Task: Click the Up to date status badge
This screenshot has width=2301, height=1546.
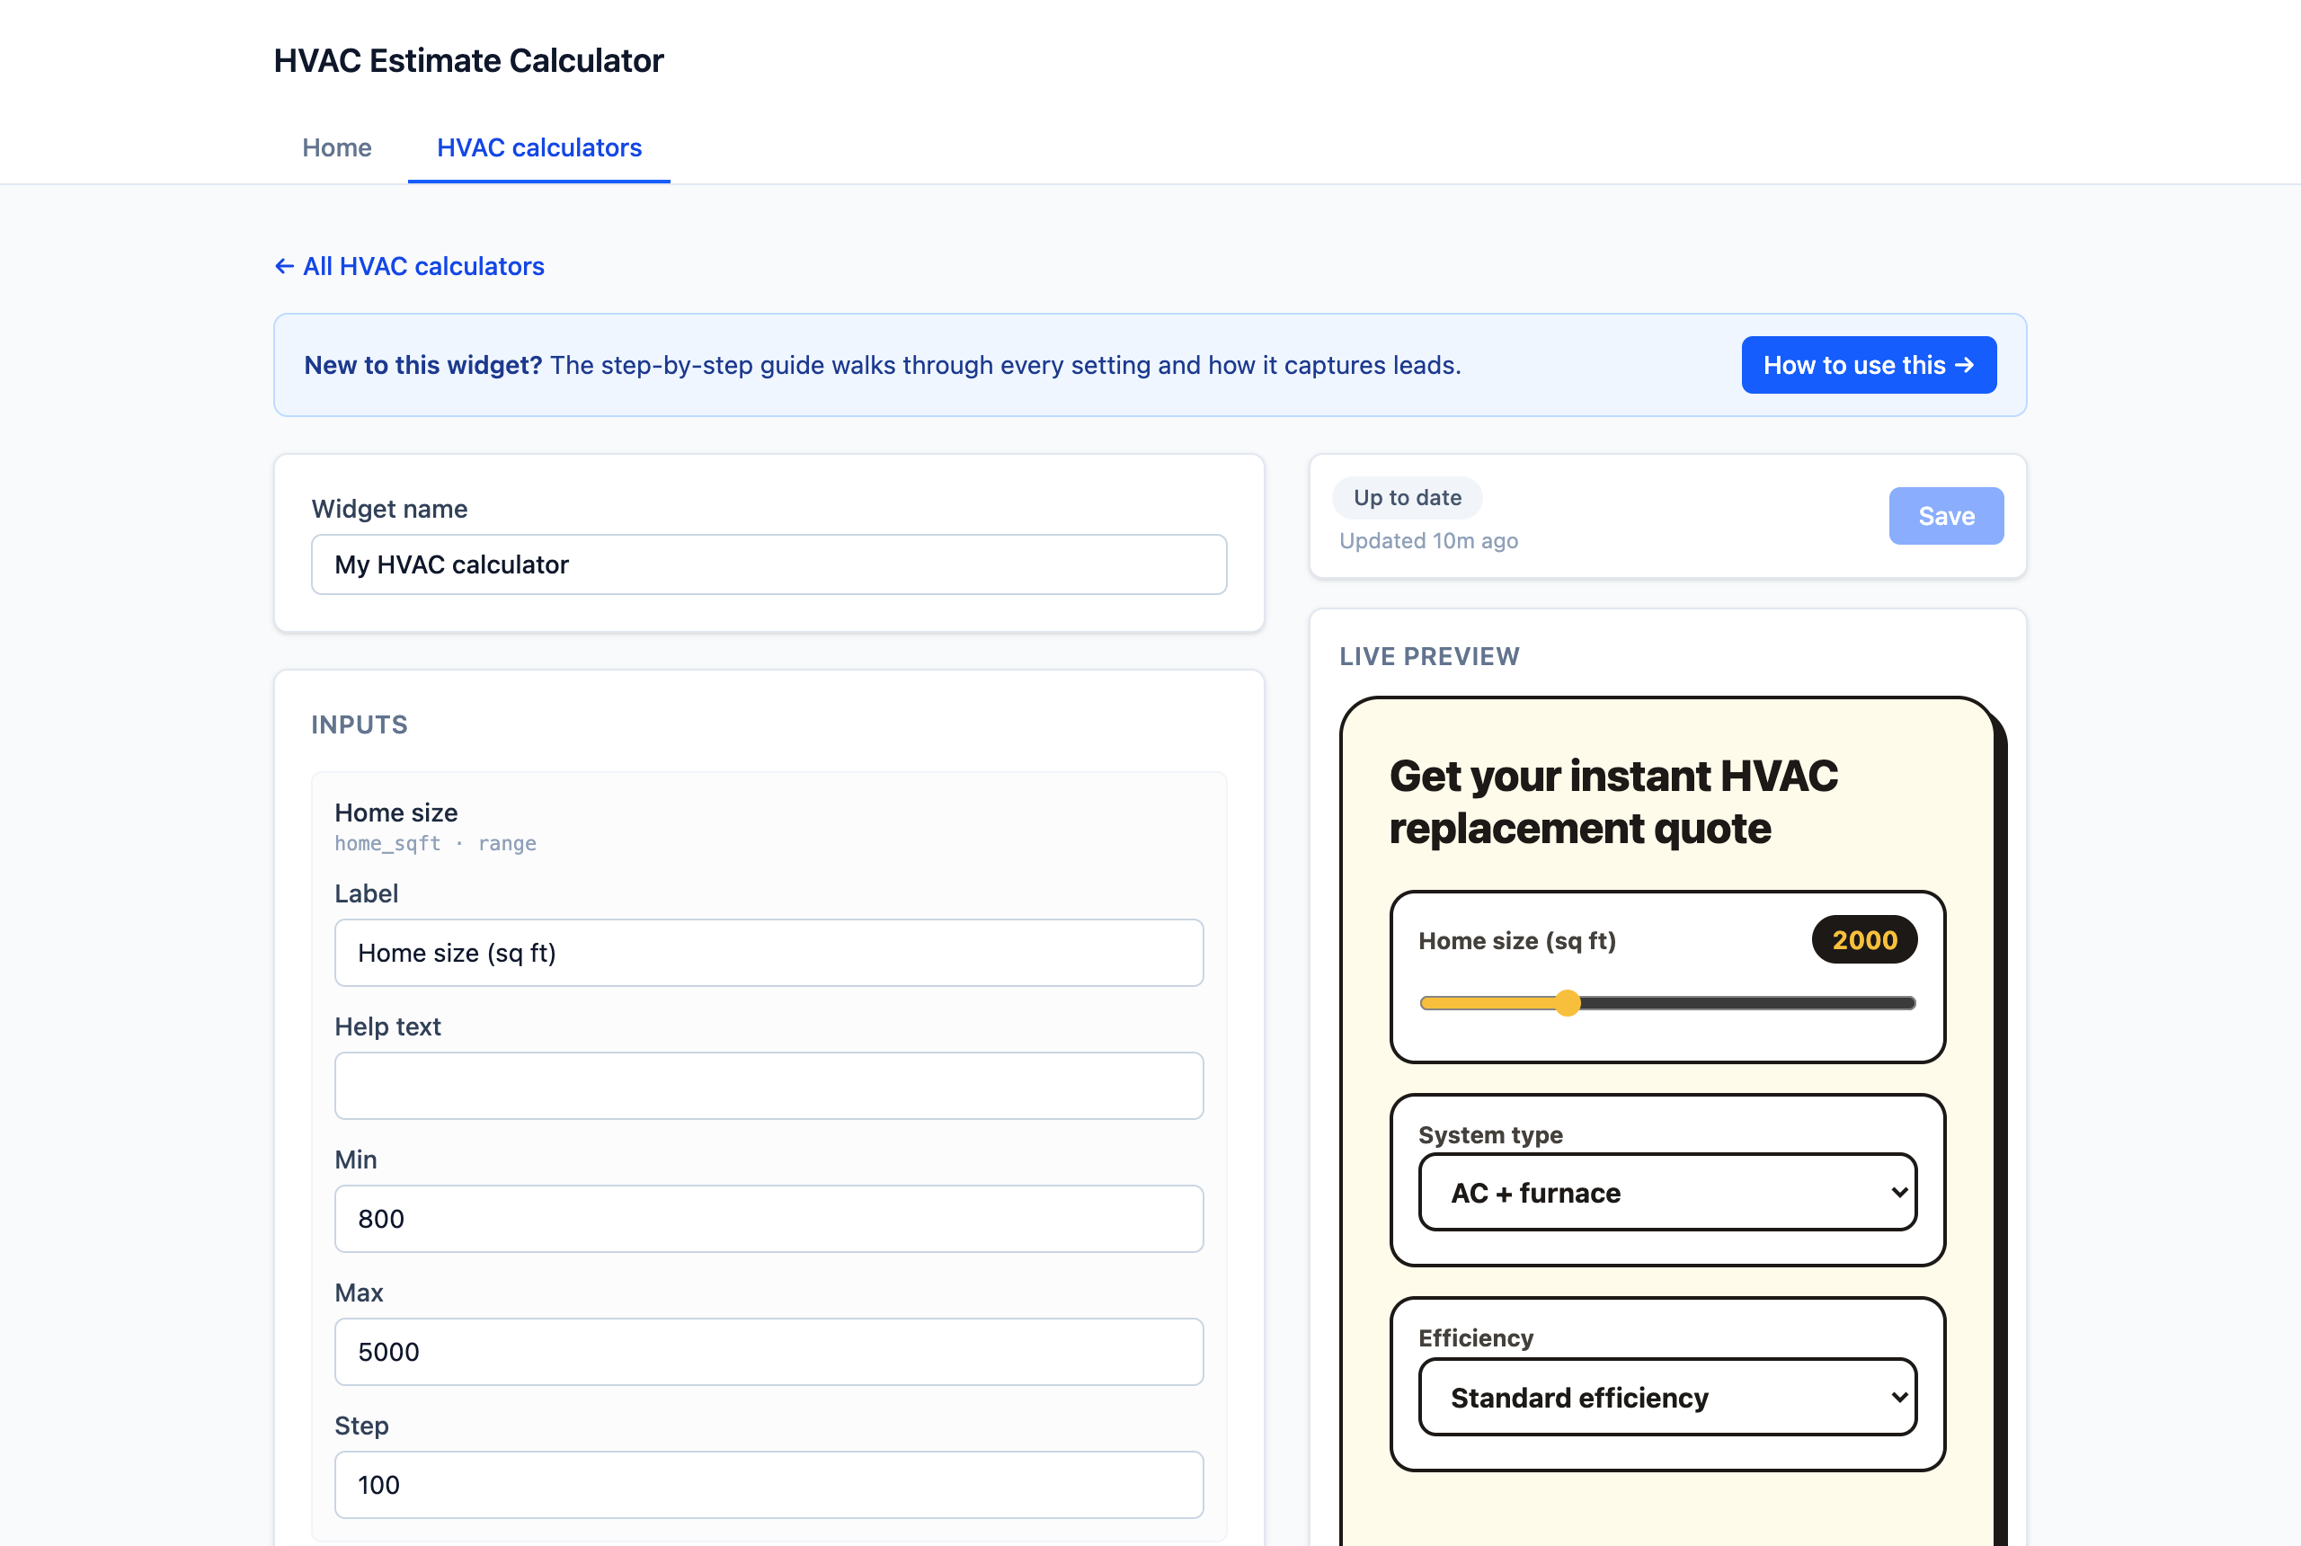Action: point(1407,498)
